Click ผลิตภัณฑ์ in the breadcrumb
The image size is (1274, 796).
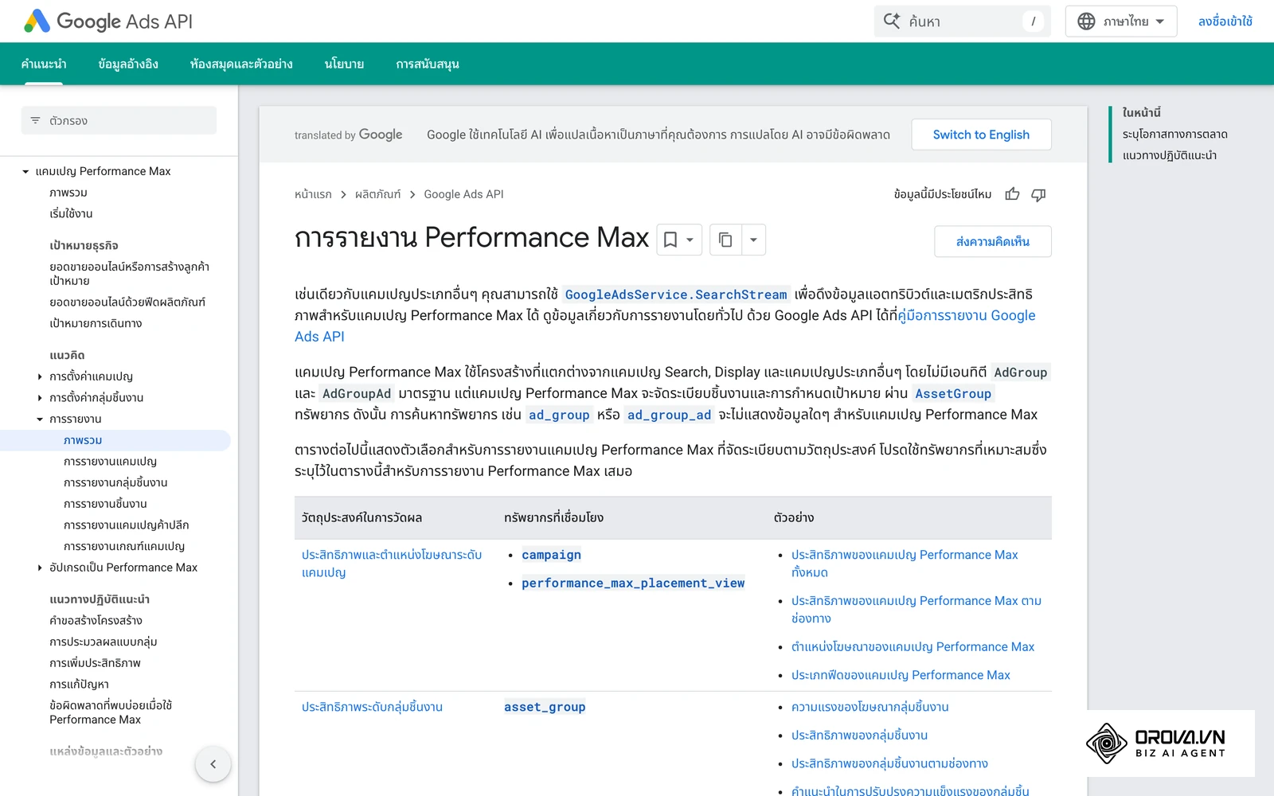[x=378, y=194]
